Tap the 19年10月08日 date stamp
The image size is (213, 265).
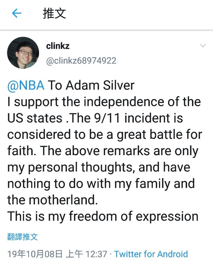tap(35, 254)
